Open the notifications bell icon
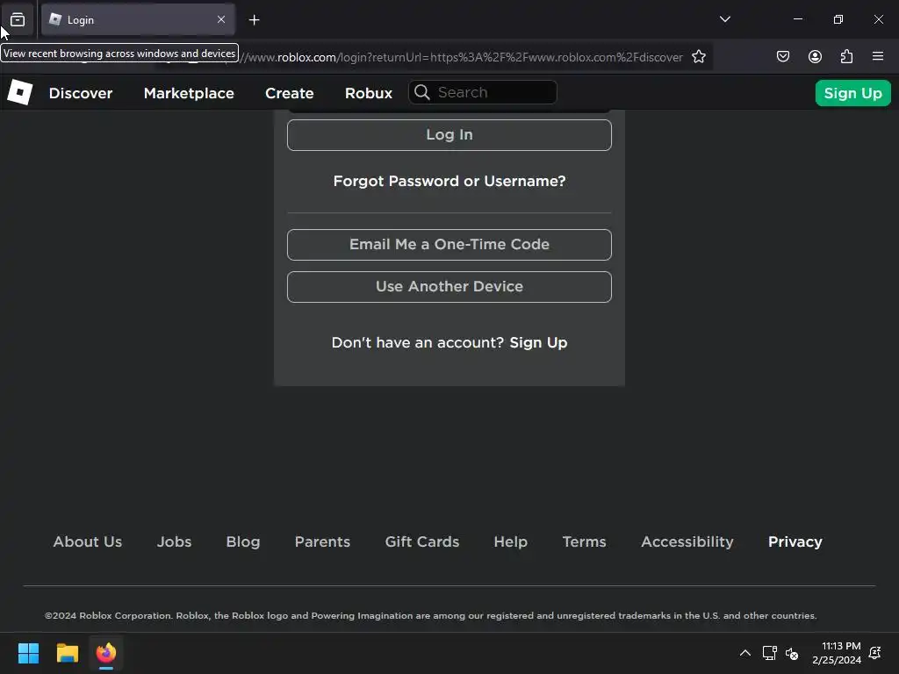Screen dimensions: 899x674 tap(875, 653)
